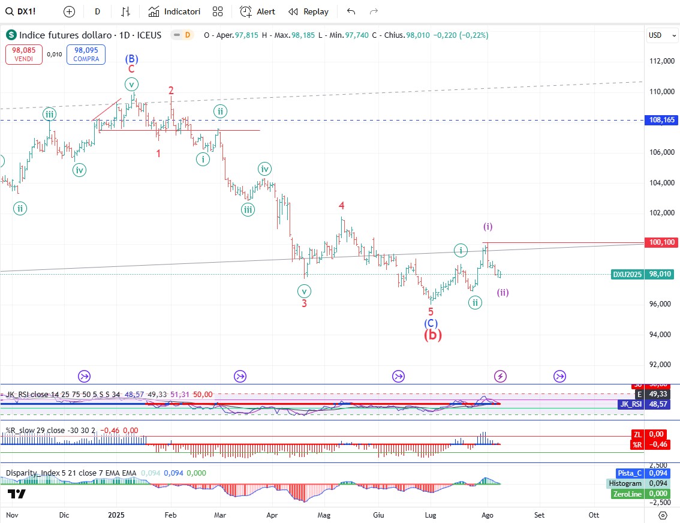This screenshot has width=680, height=523.
Task: Select the red 4 wave label
Action: (x=342, y=206)
